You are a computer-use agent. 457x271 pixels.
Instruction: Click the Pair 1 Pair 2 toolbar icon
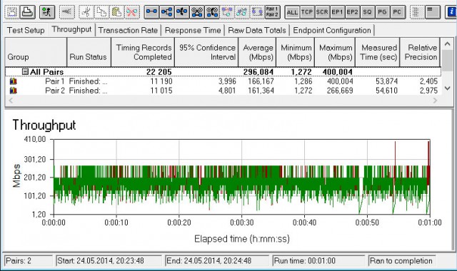[272, 12]
